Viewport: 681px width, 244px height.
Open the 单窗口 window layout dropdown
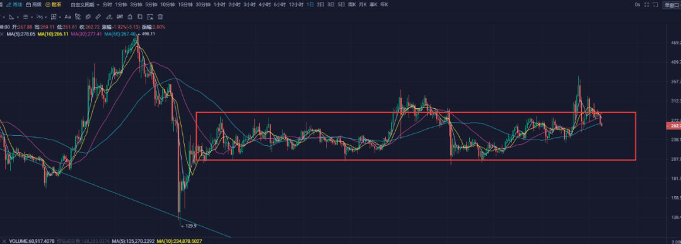(x=672, y=5)
